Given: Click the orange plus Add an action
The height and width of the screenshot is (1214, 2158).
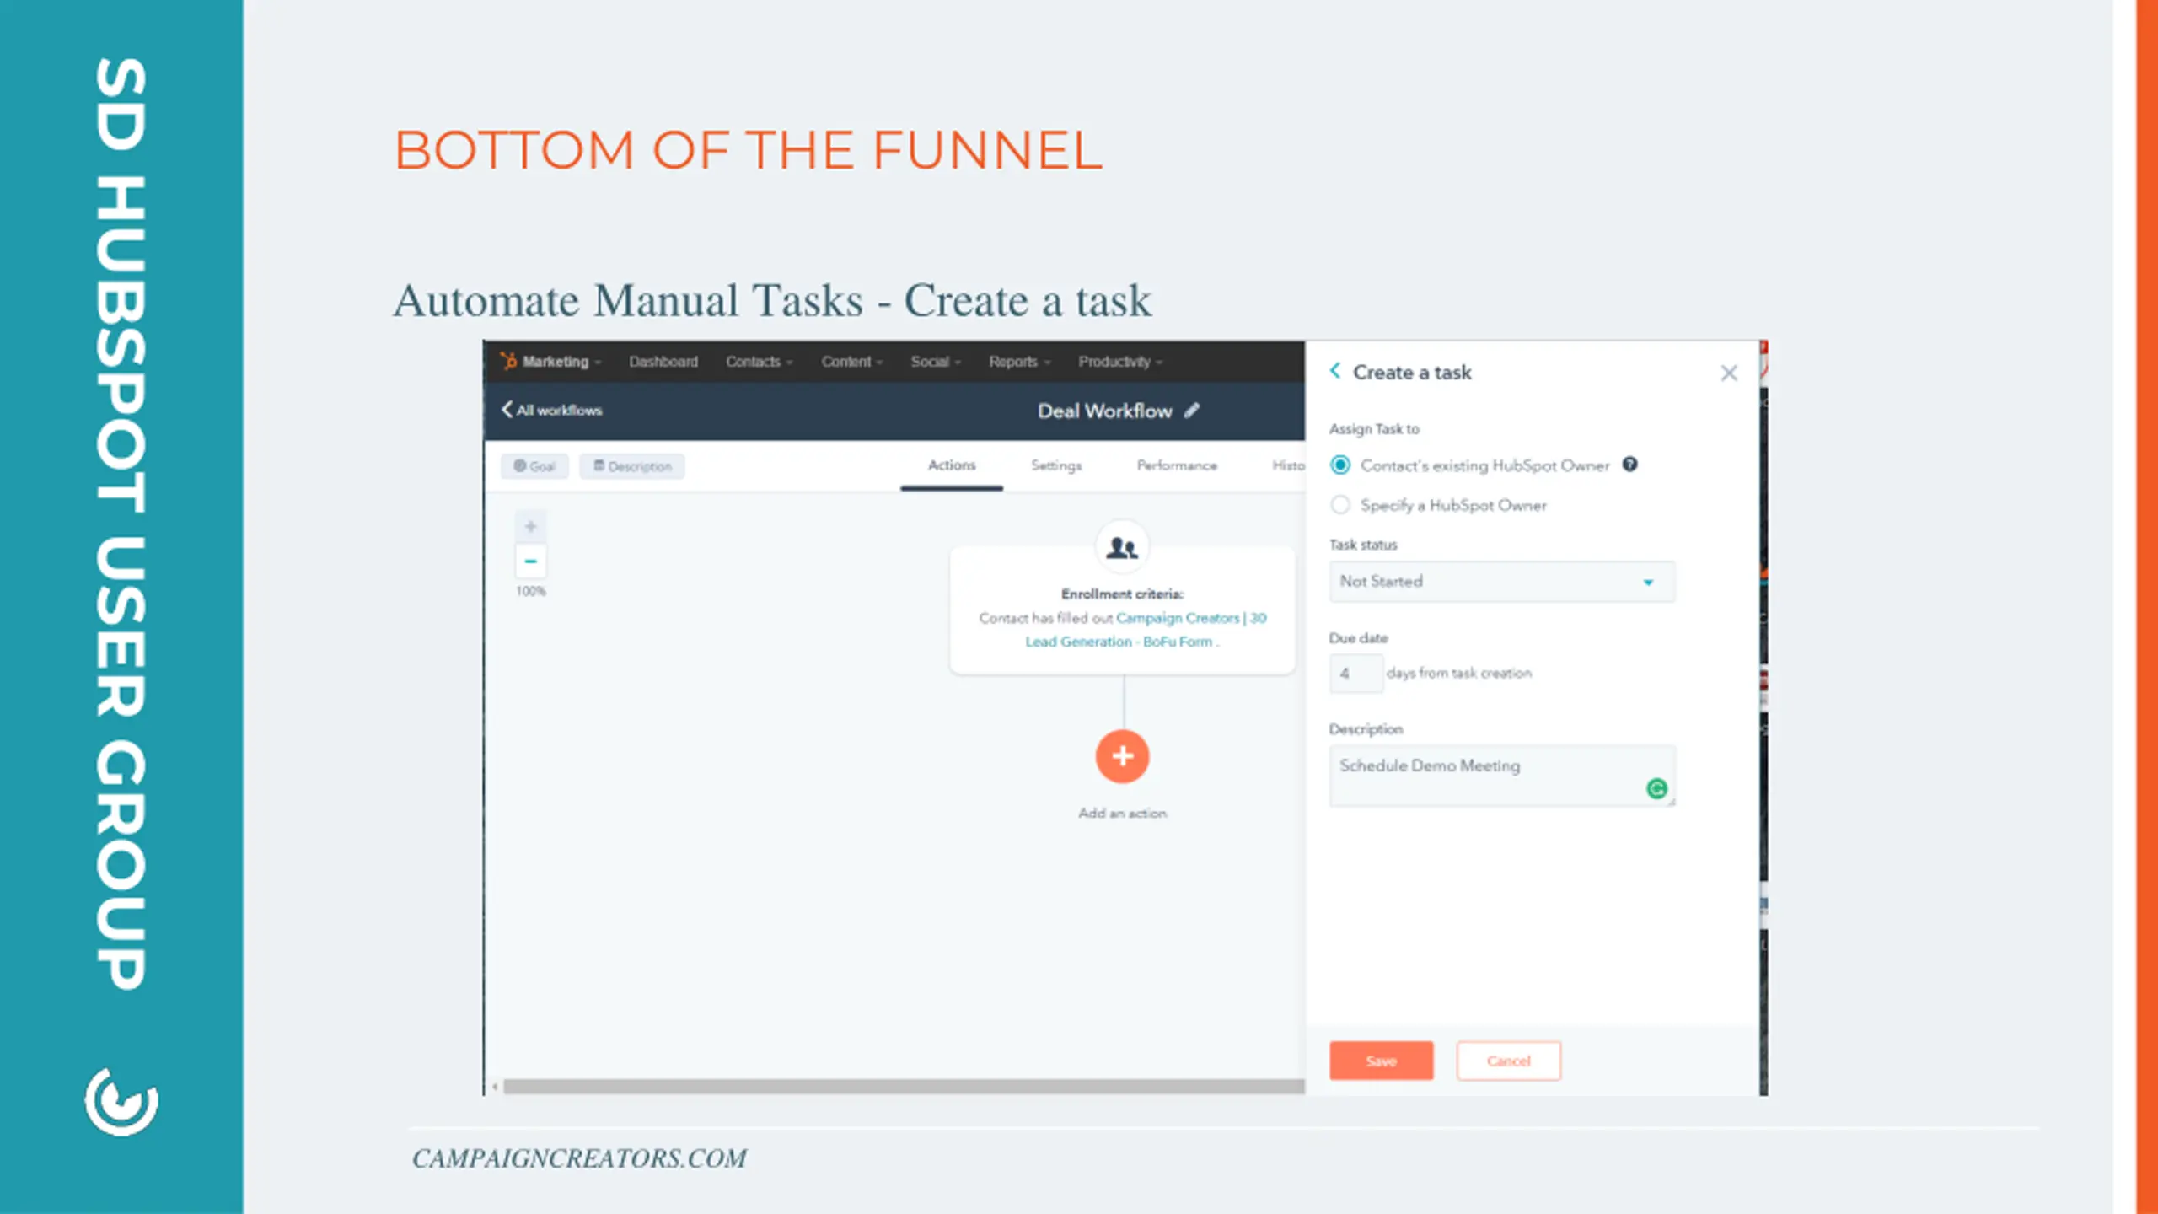Looking at the screenshot, I should point(1122,756).
